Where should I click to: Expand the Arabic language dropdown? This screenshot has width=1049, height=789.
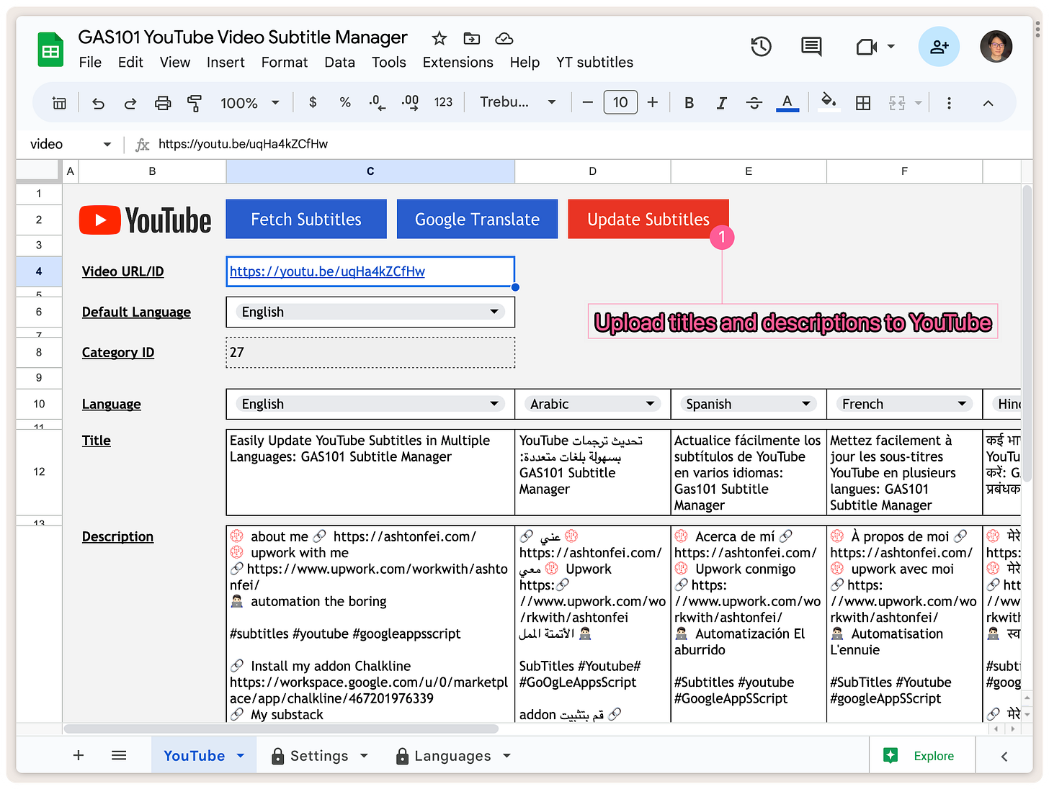(x=592, y=404)
